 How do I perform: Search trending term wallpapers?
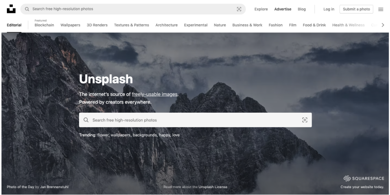tap(121, 135)
